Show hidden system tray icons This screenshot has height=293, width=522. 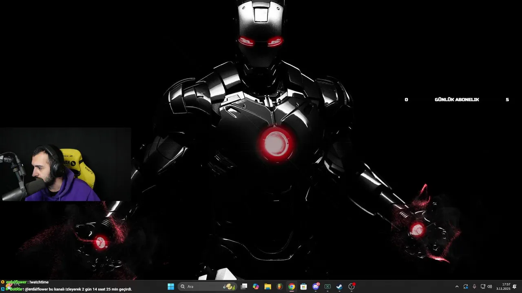457,286
